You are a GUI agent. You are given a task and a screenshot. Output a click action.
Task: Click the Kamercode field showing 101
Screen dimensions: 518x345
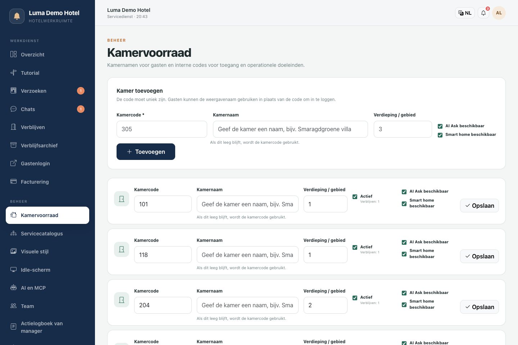(163, 204)
